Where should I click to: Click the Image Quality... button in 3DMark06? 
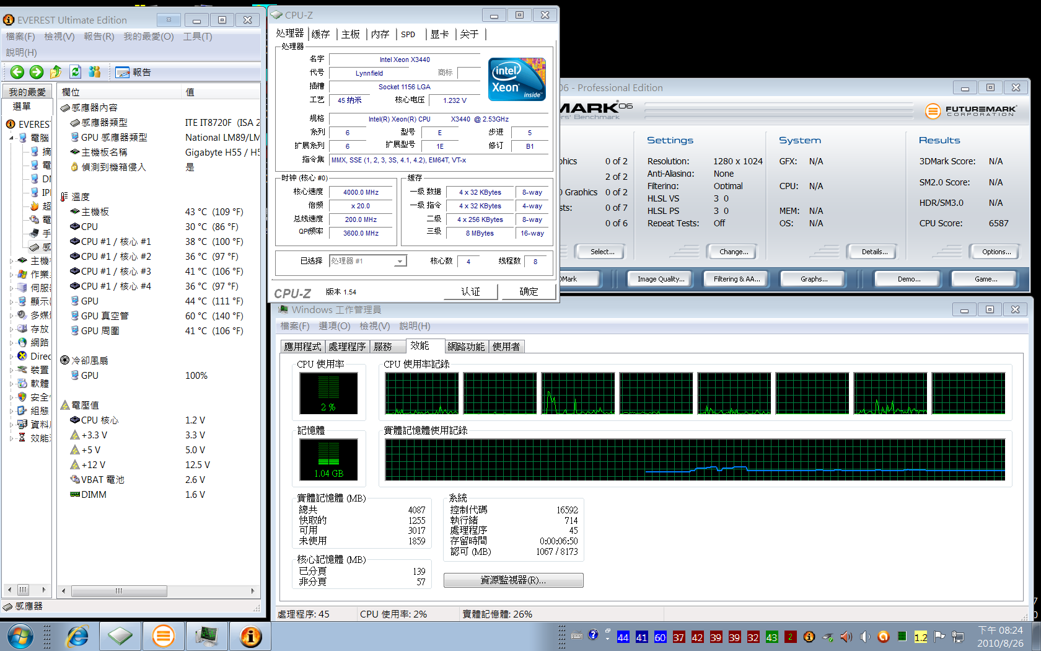pos(661,279)
